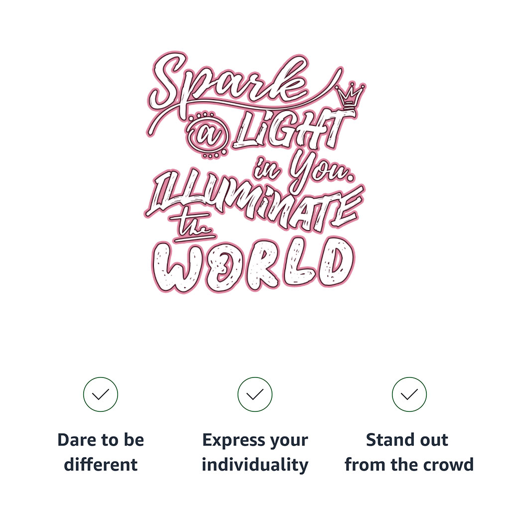
Task: Click the cursive phrase in You.
Action: 304,171
